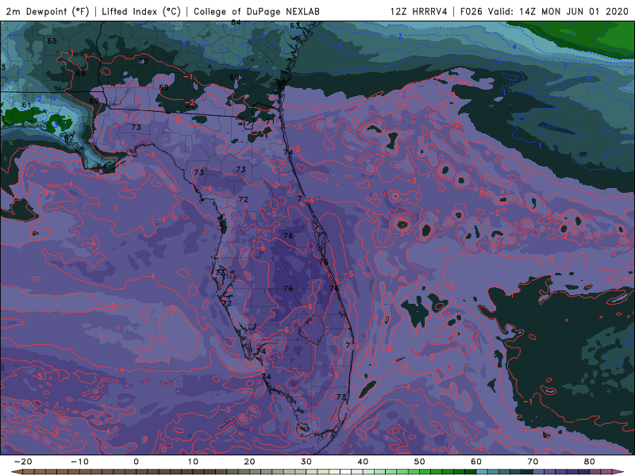Image resolution: width=635 pixels, height=476 pixels.
Task: Click the '-20' color scale label
Action: pyautogui.click(x=23, y=462)
